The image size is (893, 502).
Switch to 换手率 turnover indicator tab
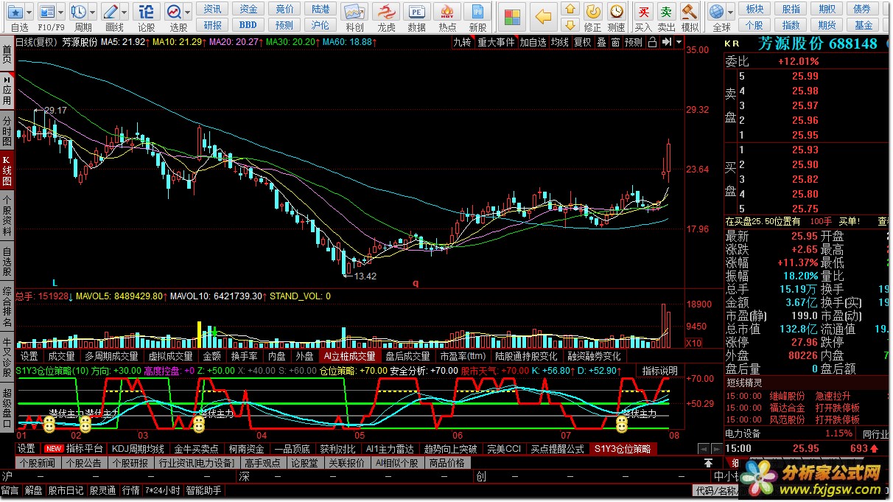pos(244,356)
